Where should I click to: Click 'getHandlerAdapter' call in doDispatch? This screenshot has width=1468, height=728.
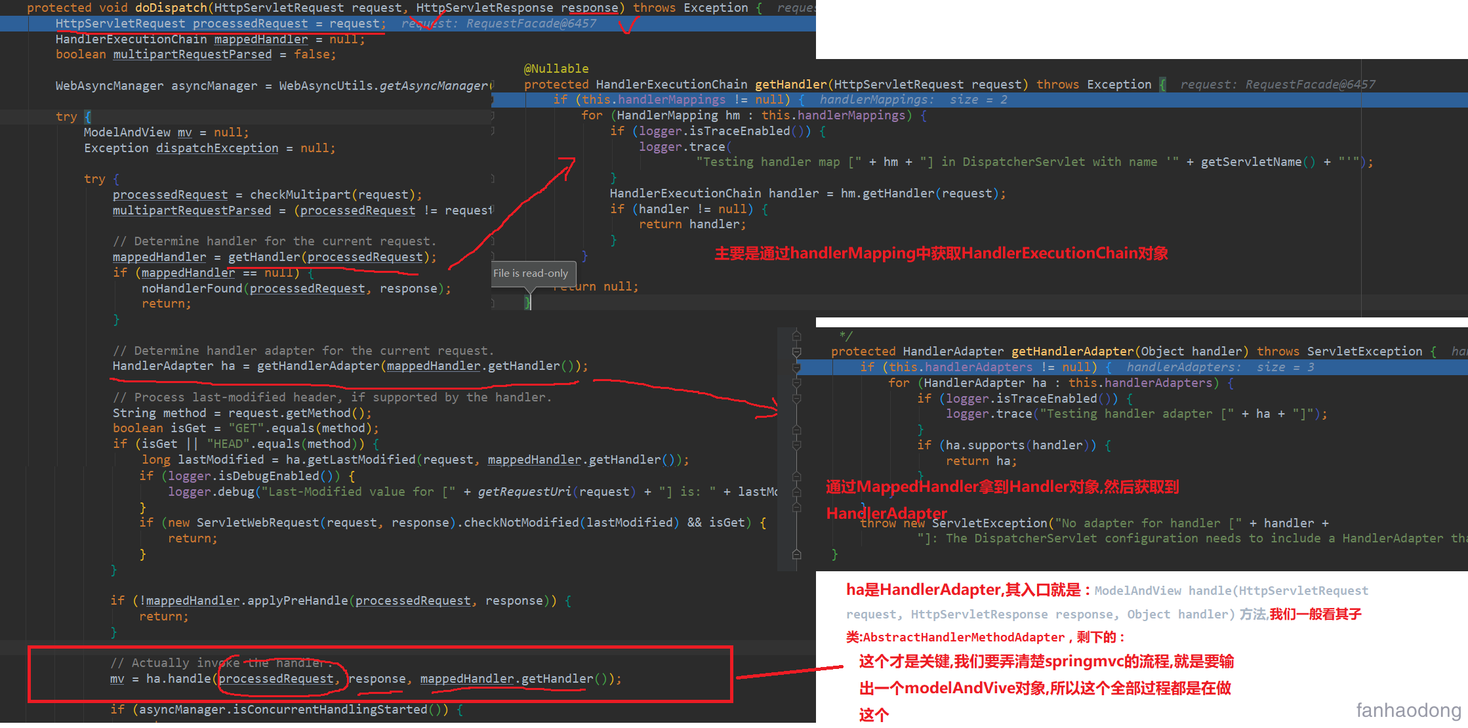point(317,366)
